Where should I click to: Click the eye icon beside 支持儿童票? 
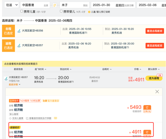[x=10, y=118]
